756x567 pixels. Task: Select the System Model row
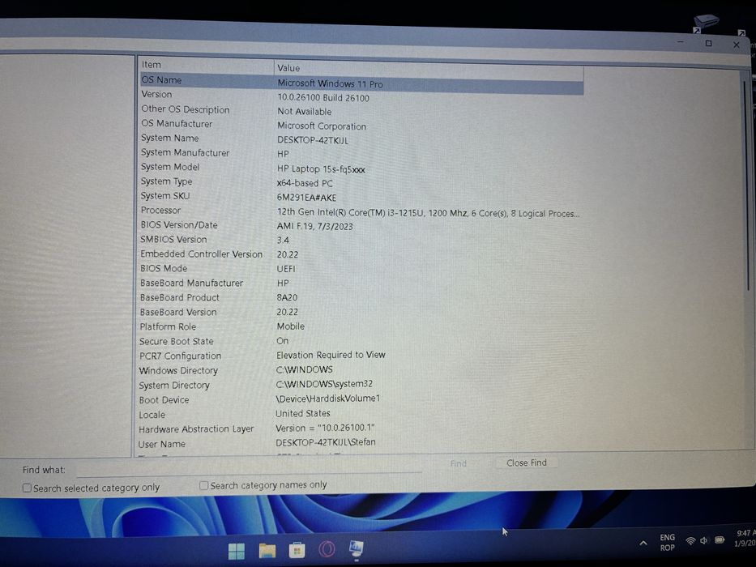pyautogui.click(x=361, y=168)
